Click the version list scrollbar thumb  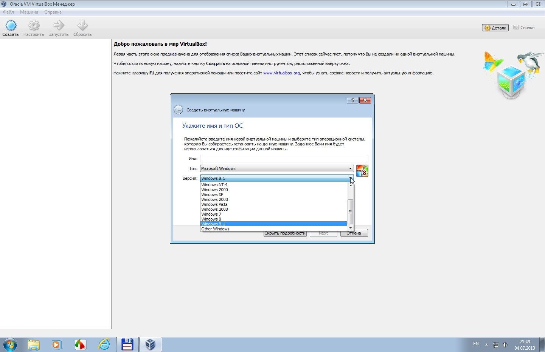pyautogui.click(x=351, y=212)
